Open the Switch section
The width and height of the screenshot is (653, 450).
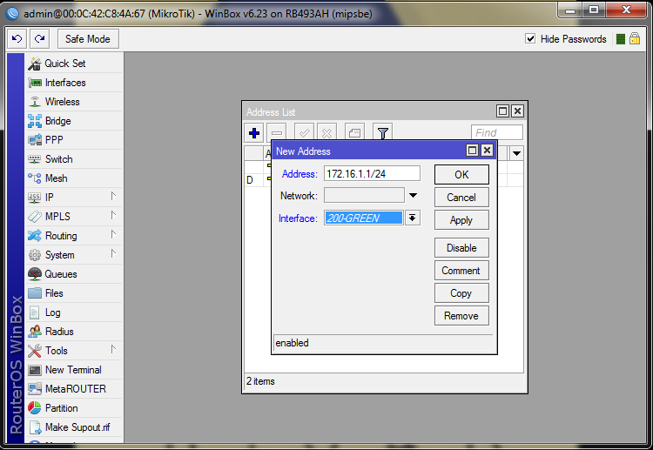click(x=75, y=159)
